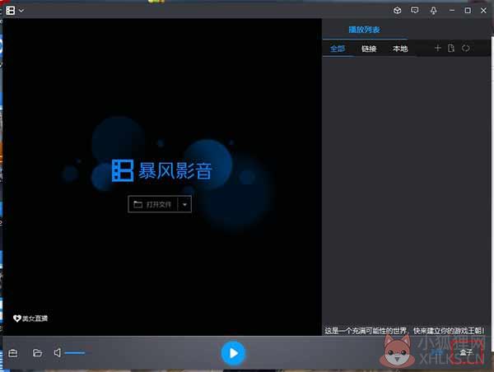
Task: Click the 打开文件 button
Action: click(x=153, y=204)
